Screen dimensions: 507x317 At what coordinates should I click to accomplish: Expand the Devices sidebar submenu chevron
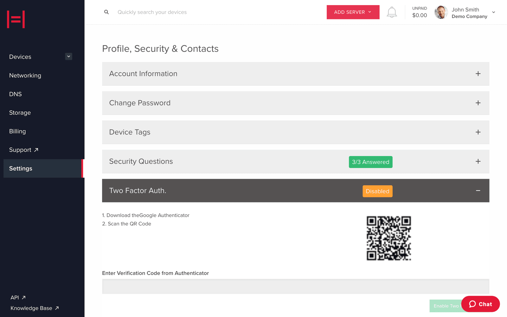[x=68, y=56]
